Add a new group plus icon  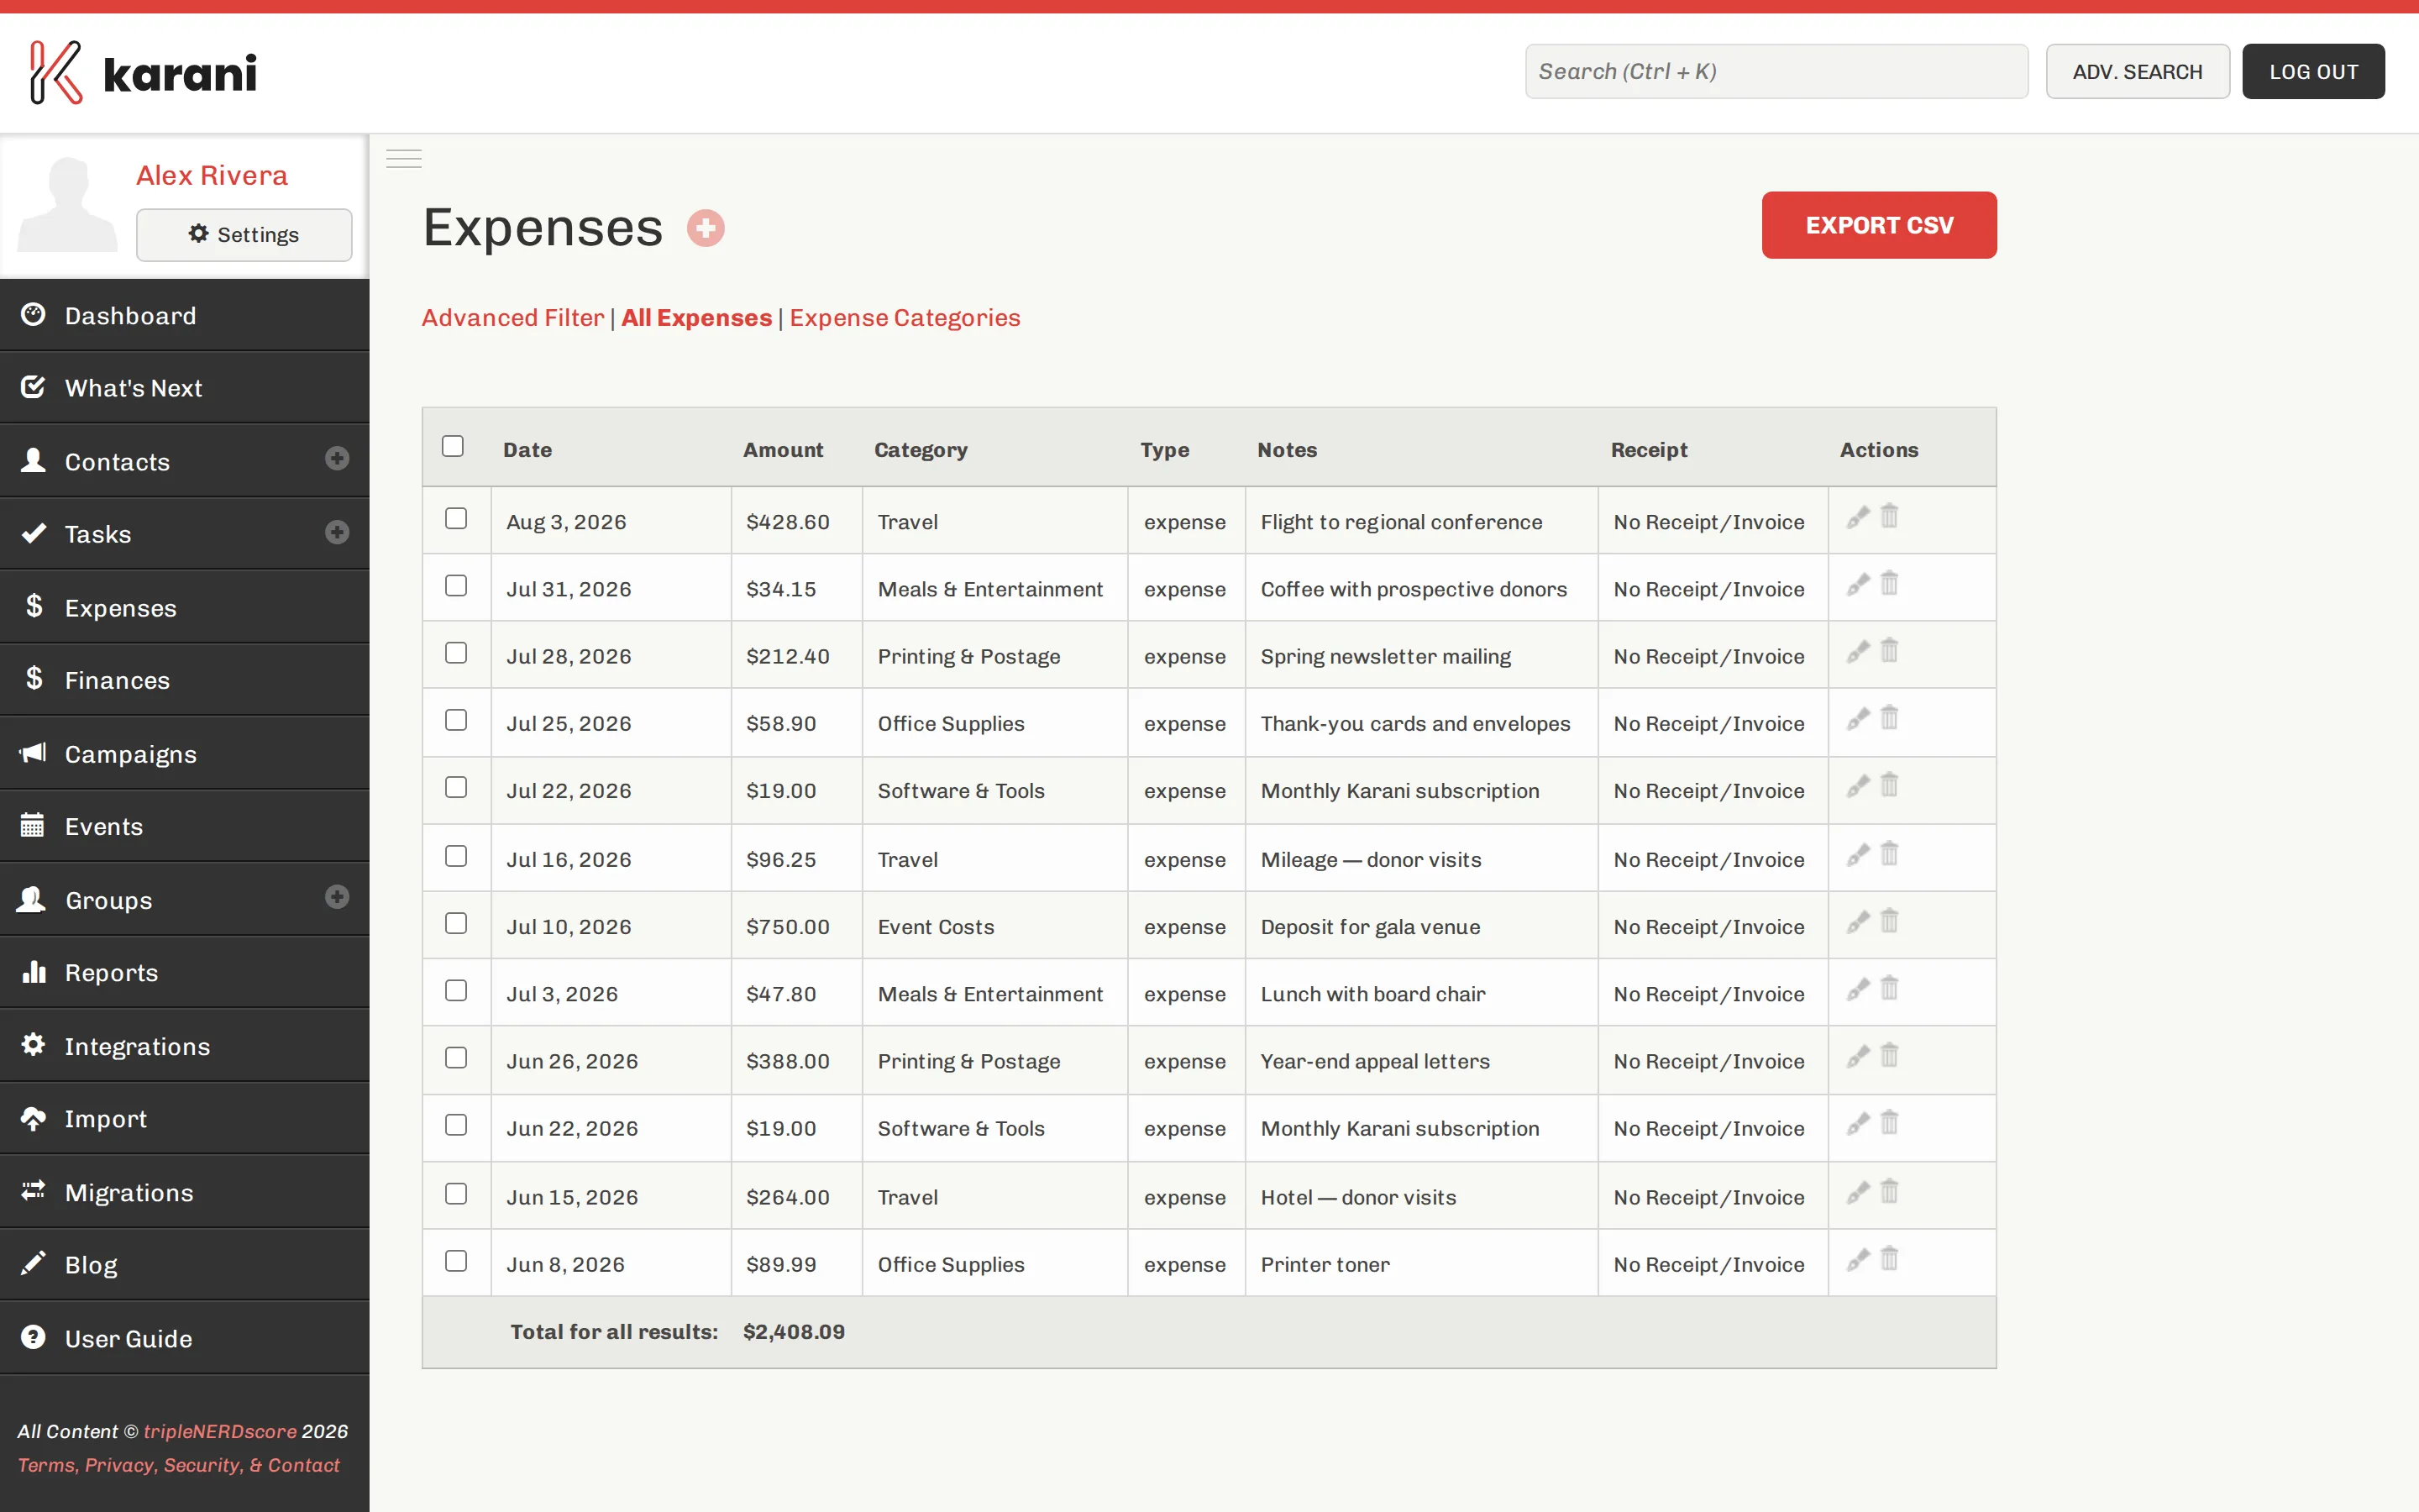coord(337,897)
